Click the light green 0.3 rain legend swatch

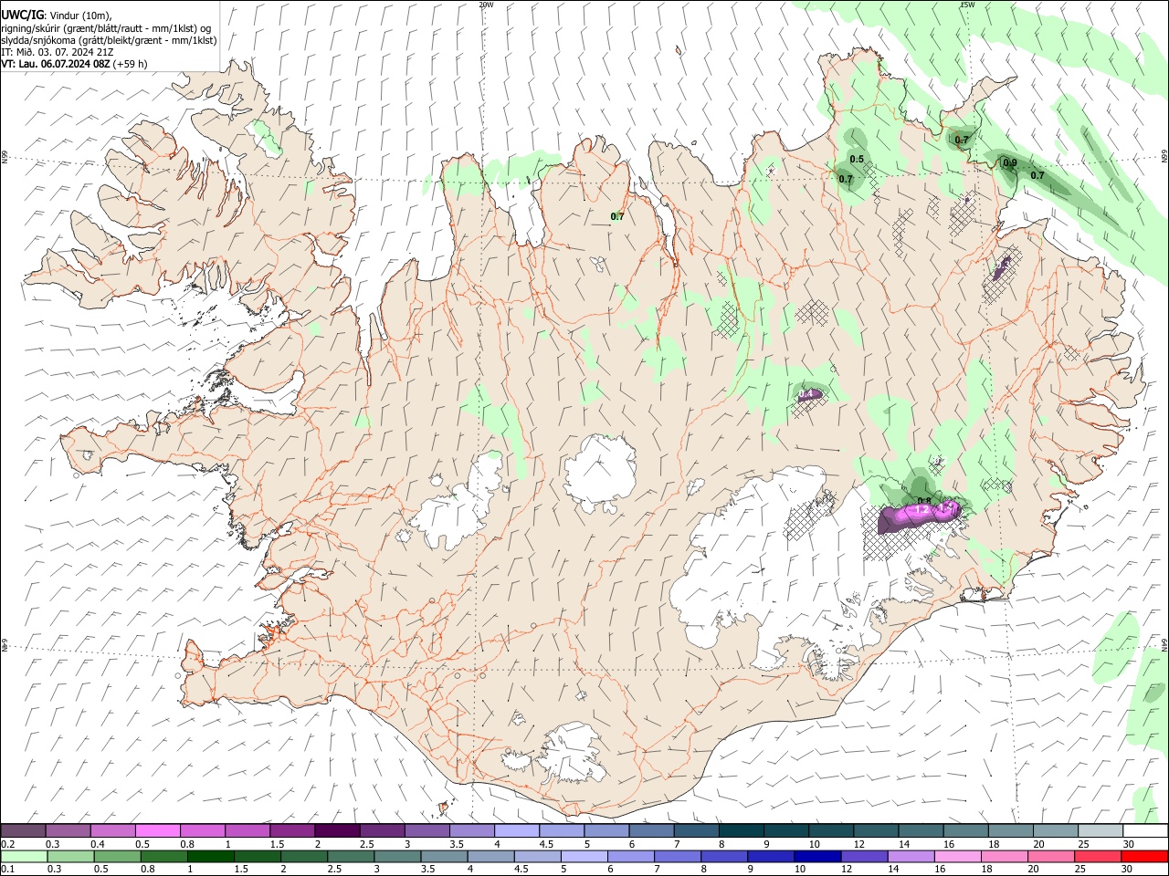click(71, 857)
